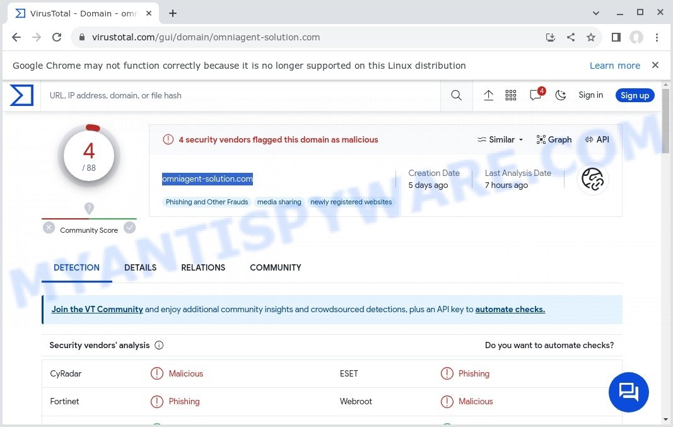Dismiss the Chrome warning bar
Screen dimensions: 673x427
pyautogui.click(x=655, y=65)
